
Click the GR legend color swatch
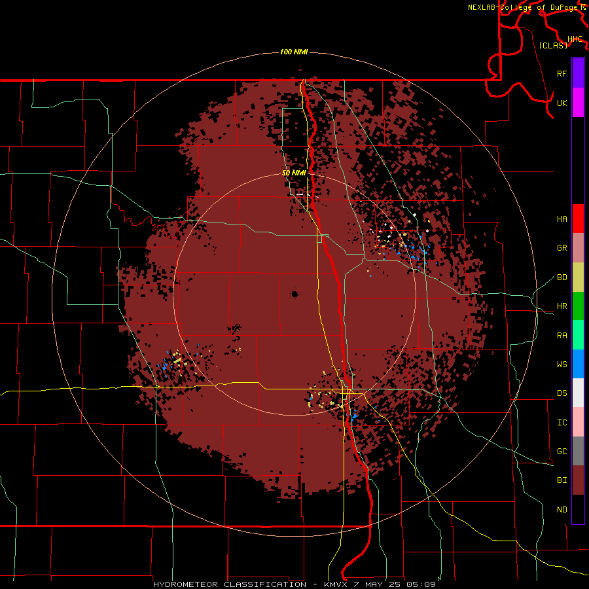point(578,248)
